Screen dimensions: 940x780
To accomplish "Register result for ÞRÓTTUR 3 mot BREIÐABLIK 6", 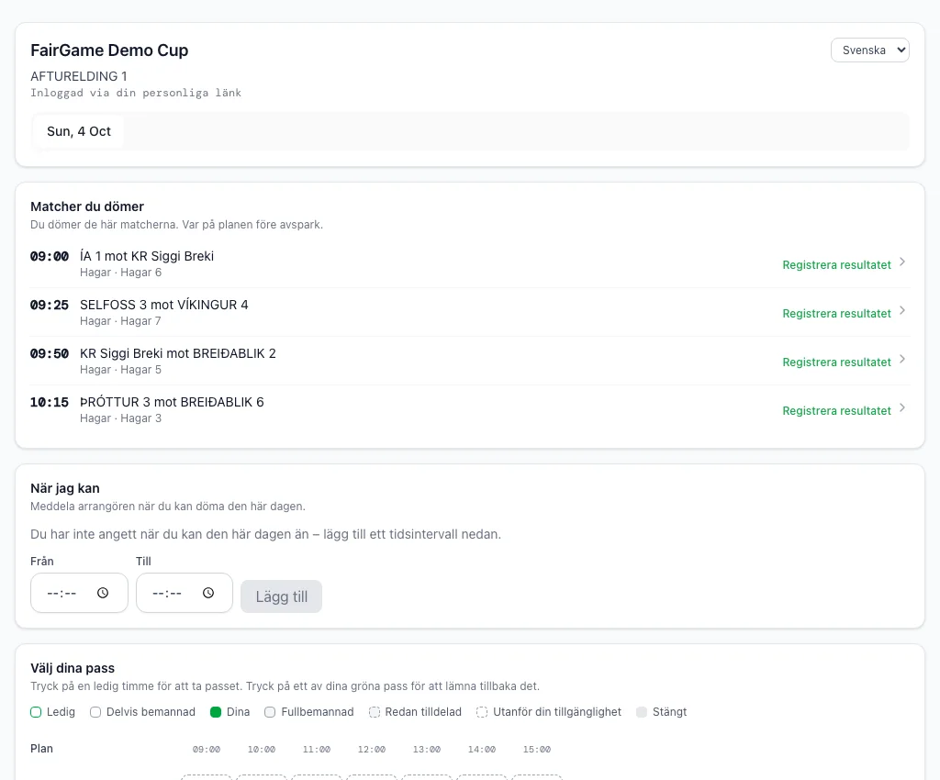I will (836, 410).
